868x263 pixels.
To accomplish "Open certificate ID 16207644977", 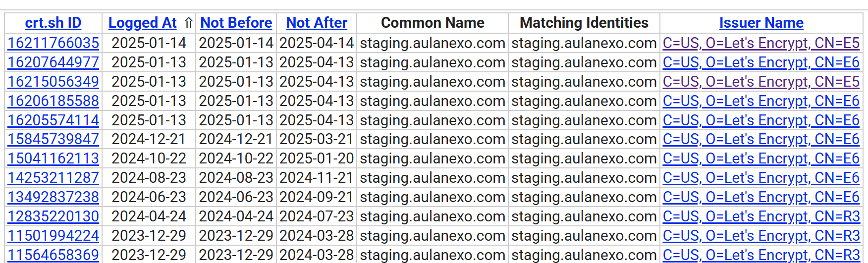I will point(54,62).
